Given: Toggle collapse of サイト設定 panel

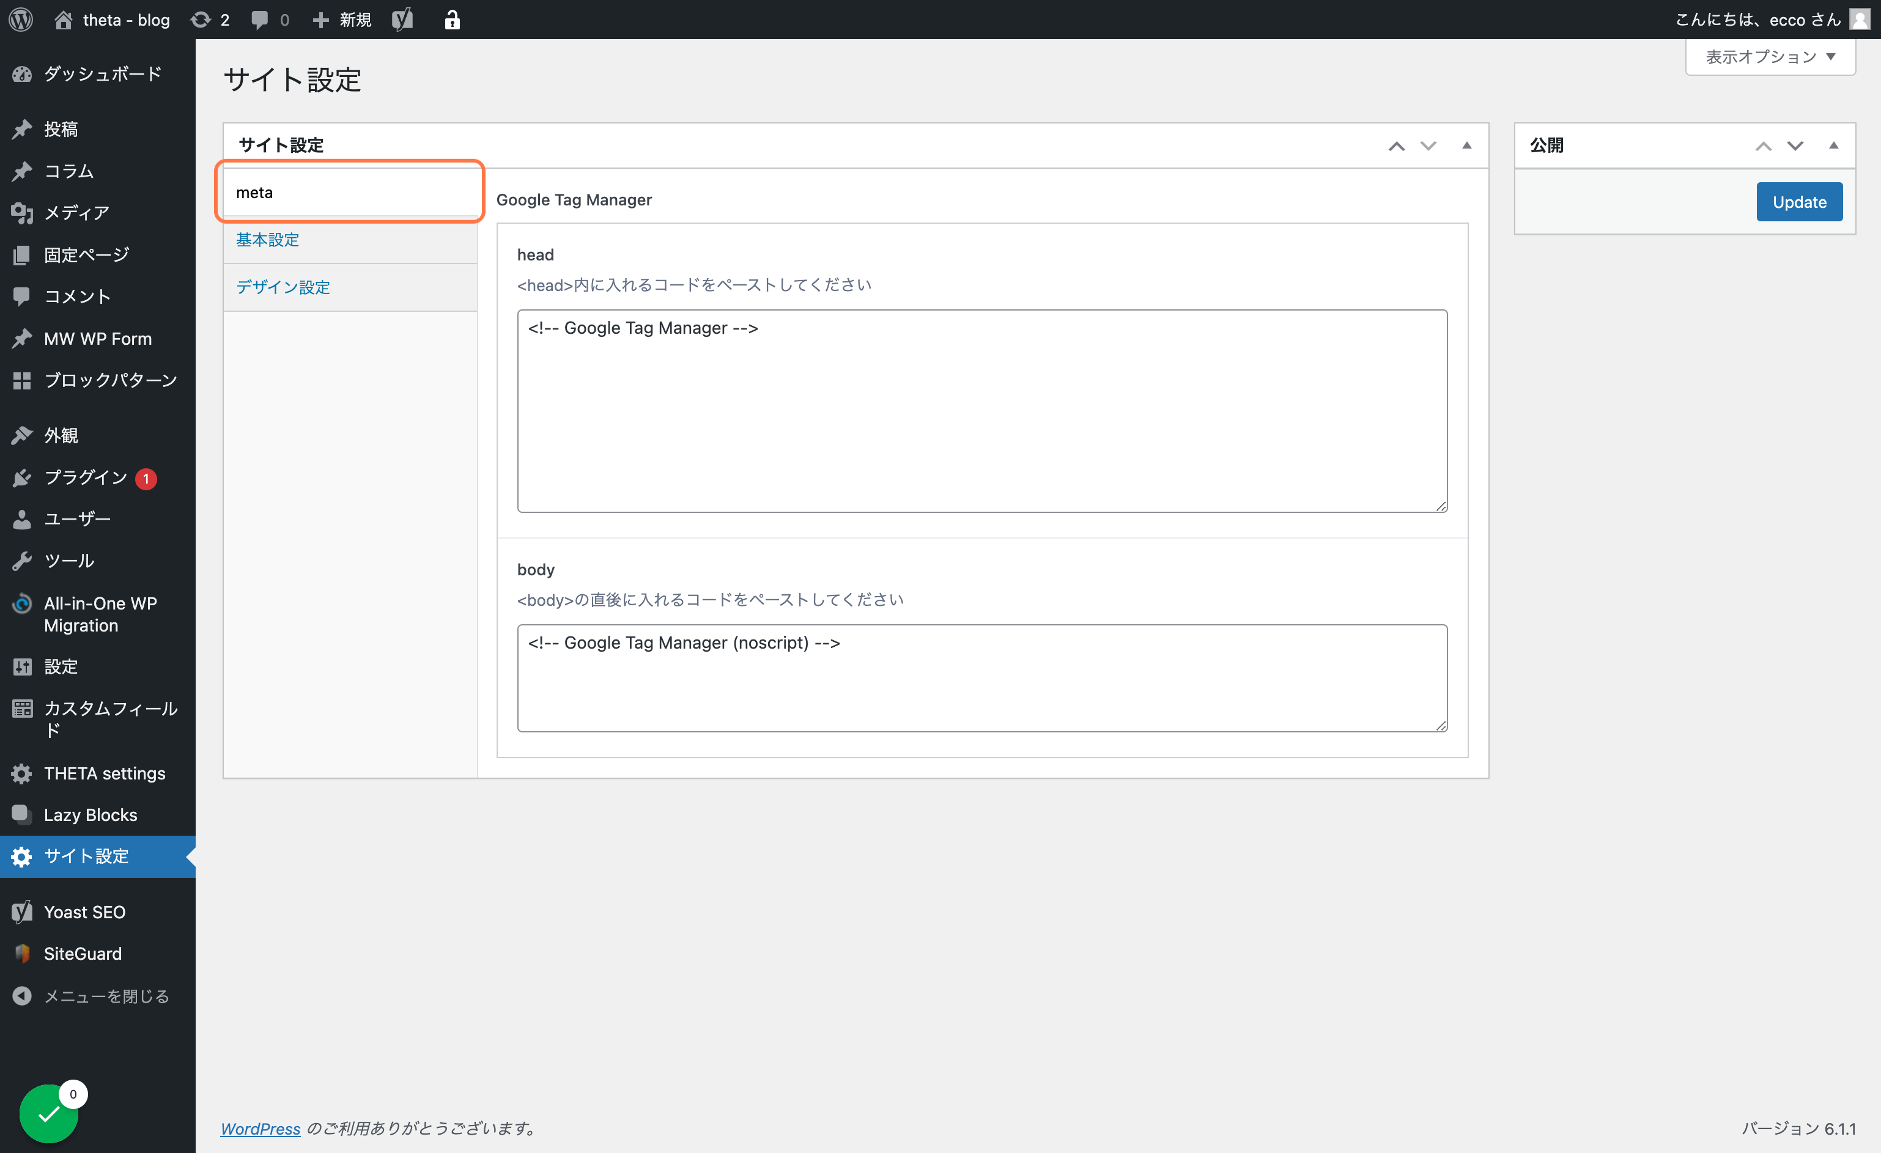Looking at the screenshot, I should (1466, 146).
